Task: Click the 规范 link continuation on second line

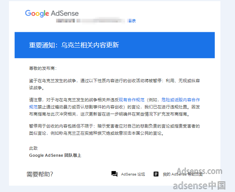Action: (x=33, y=107)
